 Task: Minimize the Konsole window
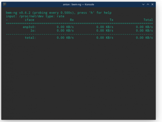point(143,4)
